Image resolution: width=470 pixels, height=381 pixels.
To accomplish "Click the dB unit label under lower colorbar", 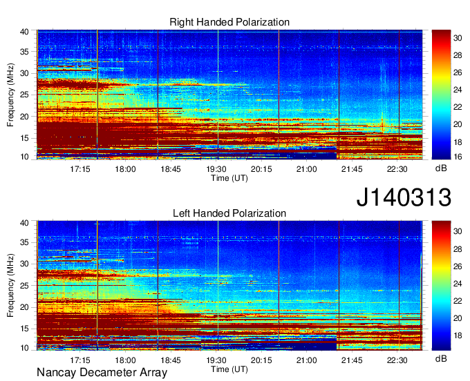I will tap(441, 358).
